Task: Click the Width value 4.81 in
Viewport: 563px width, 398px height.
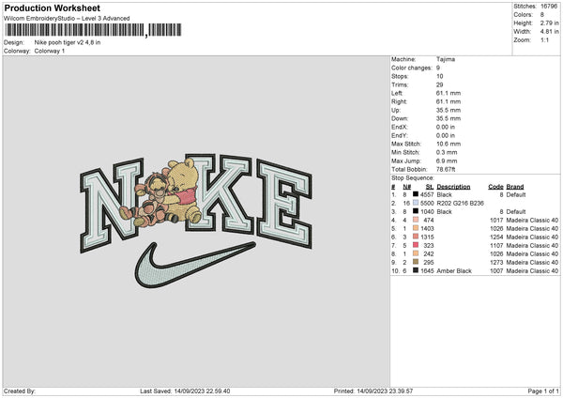Action: (549, 32)
